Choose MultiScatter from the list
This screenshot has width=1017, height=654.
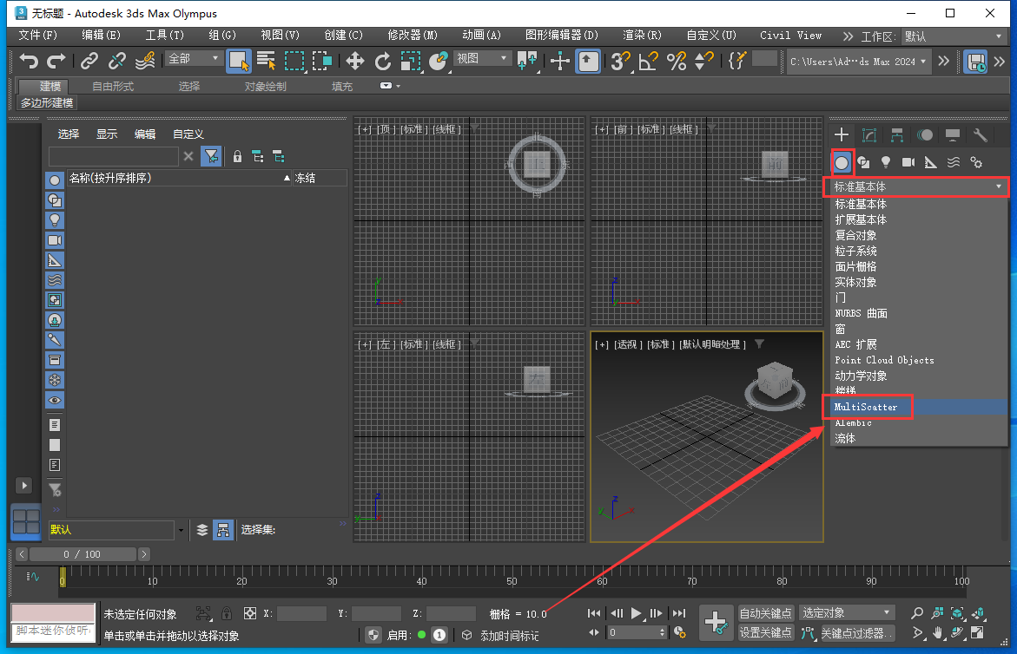tap(867, 407)
